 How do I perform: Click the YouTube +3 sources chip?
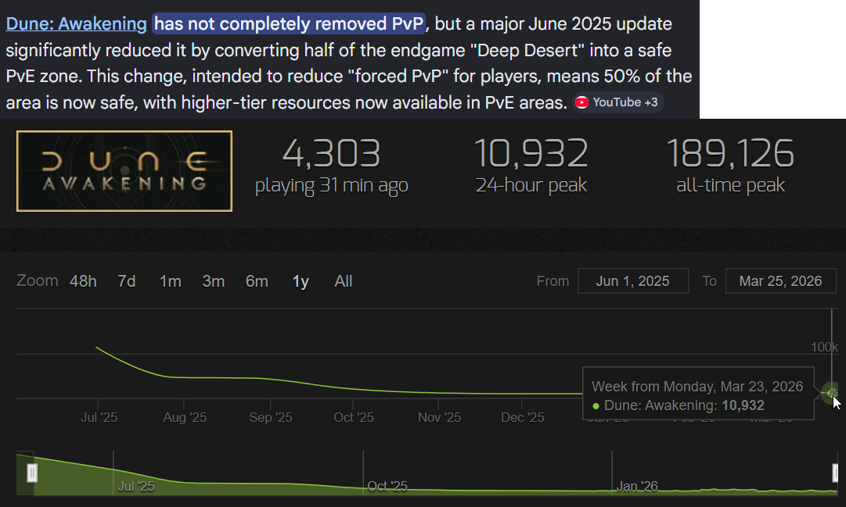coord(617,102)
